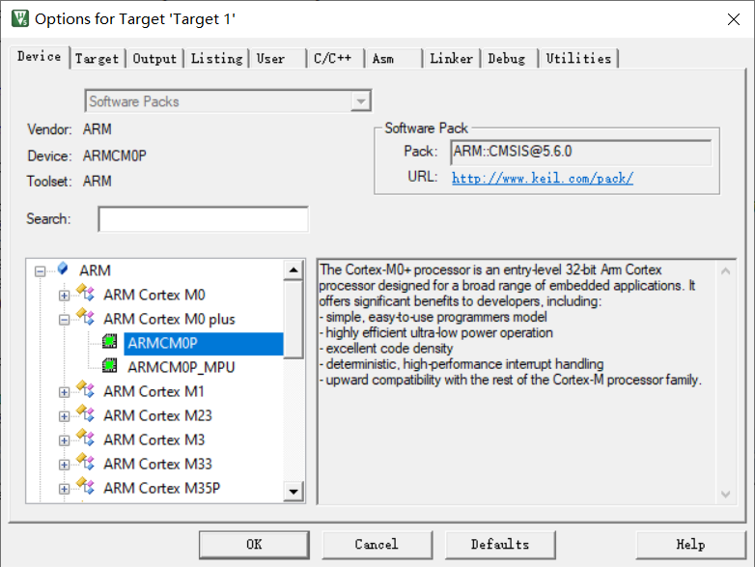Open the Listing tab
The width and height of the screenshot is (755, 567).
[216, 59]
